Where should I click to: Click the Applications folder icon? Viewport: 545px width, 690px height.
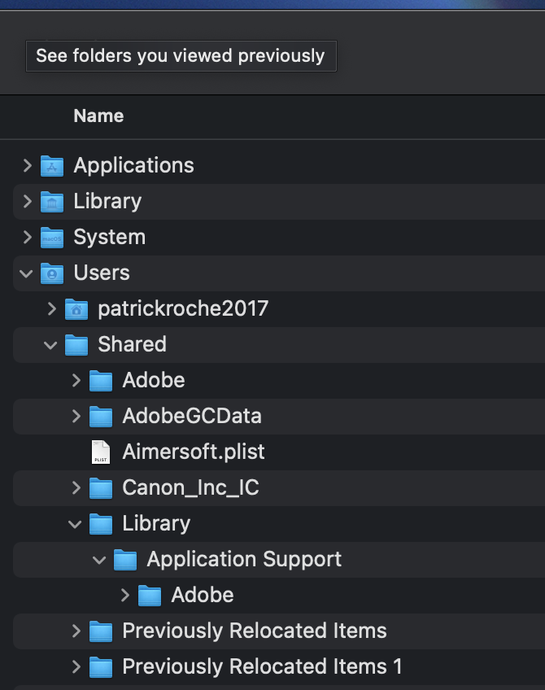pos(52,166)
